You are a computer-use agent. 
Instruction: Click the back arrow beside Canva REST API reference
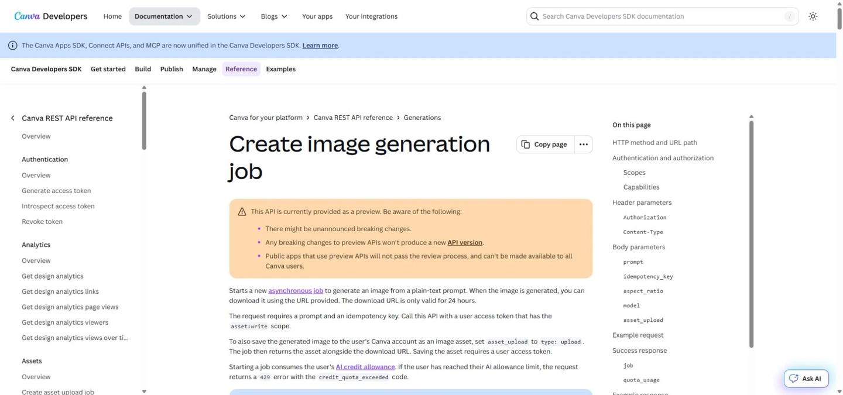pos(13,118)
